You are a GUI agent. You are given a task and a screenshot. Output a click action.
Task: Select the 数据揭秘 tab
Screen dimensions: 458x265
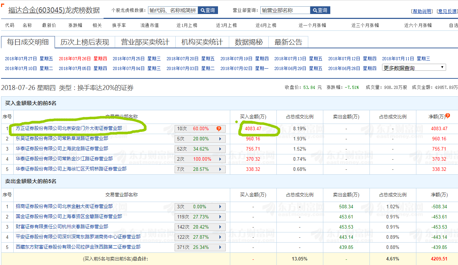[x=249, y=42]
